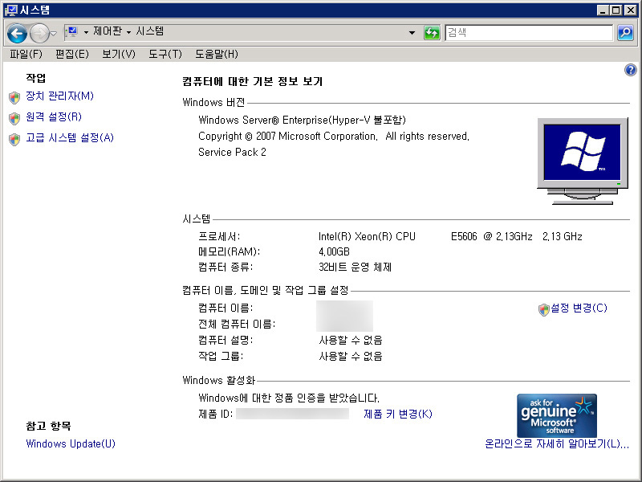This screenshot has height=482, width=642.
Task: Click the Intel(R) Xeon(R) CPU value
Action: [x=450, y=236]
